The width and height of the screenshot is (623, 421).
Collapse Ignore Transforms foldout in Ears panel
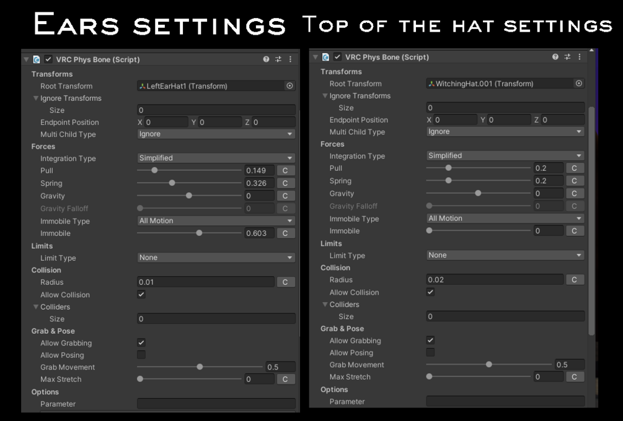point(36,98)
